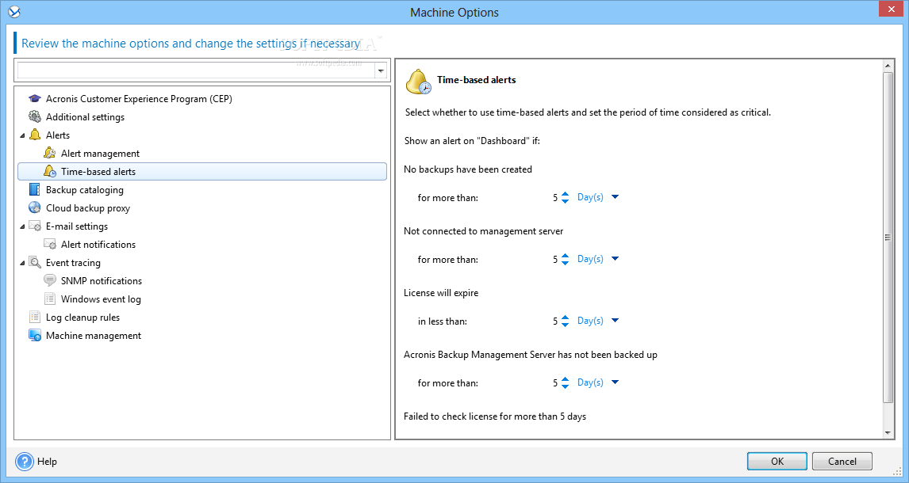Click the Windows event log list icon
This screenshot has height=483, width=909.
tap(50, 299)
